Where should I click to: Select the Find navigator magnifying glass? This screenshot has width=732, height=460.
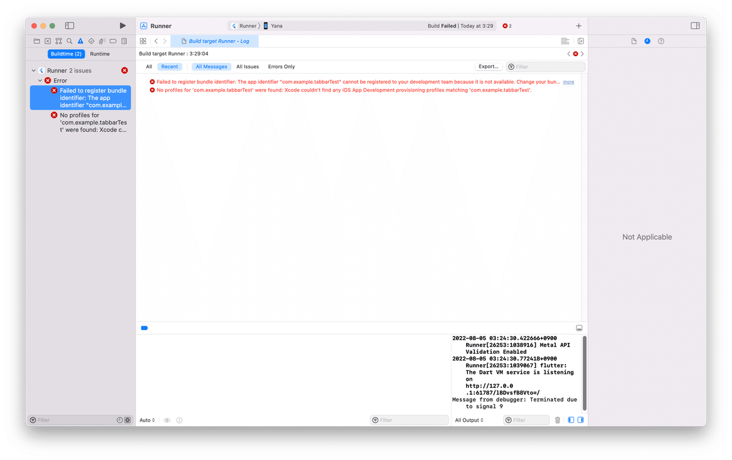pos(69,41)
